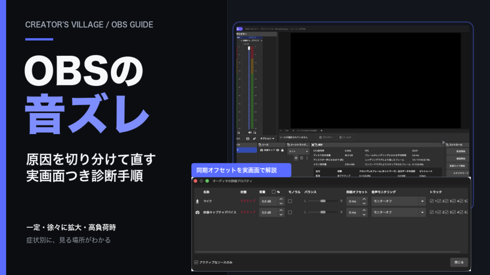Click the バランス column header
Screen dimensions: 490x275
click(310, 192)
